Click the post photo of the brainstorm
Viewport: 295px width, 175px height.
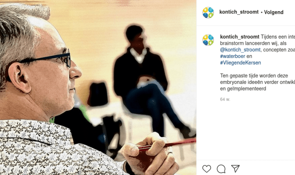(98, 87)
